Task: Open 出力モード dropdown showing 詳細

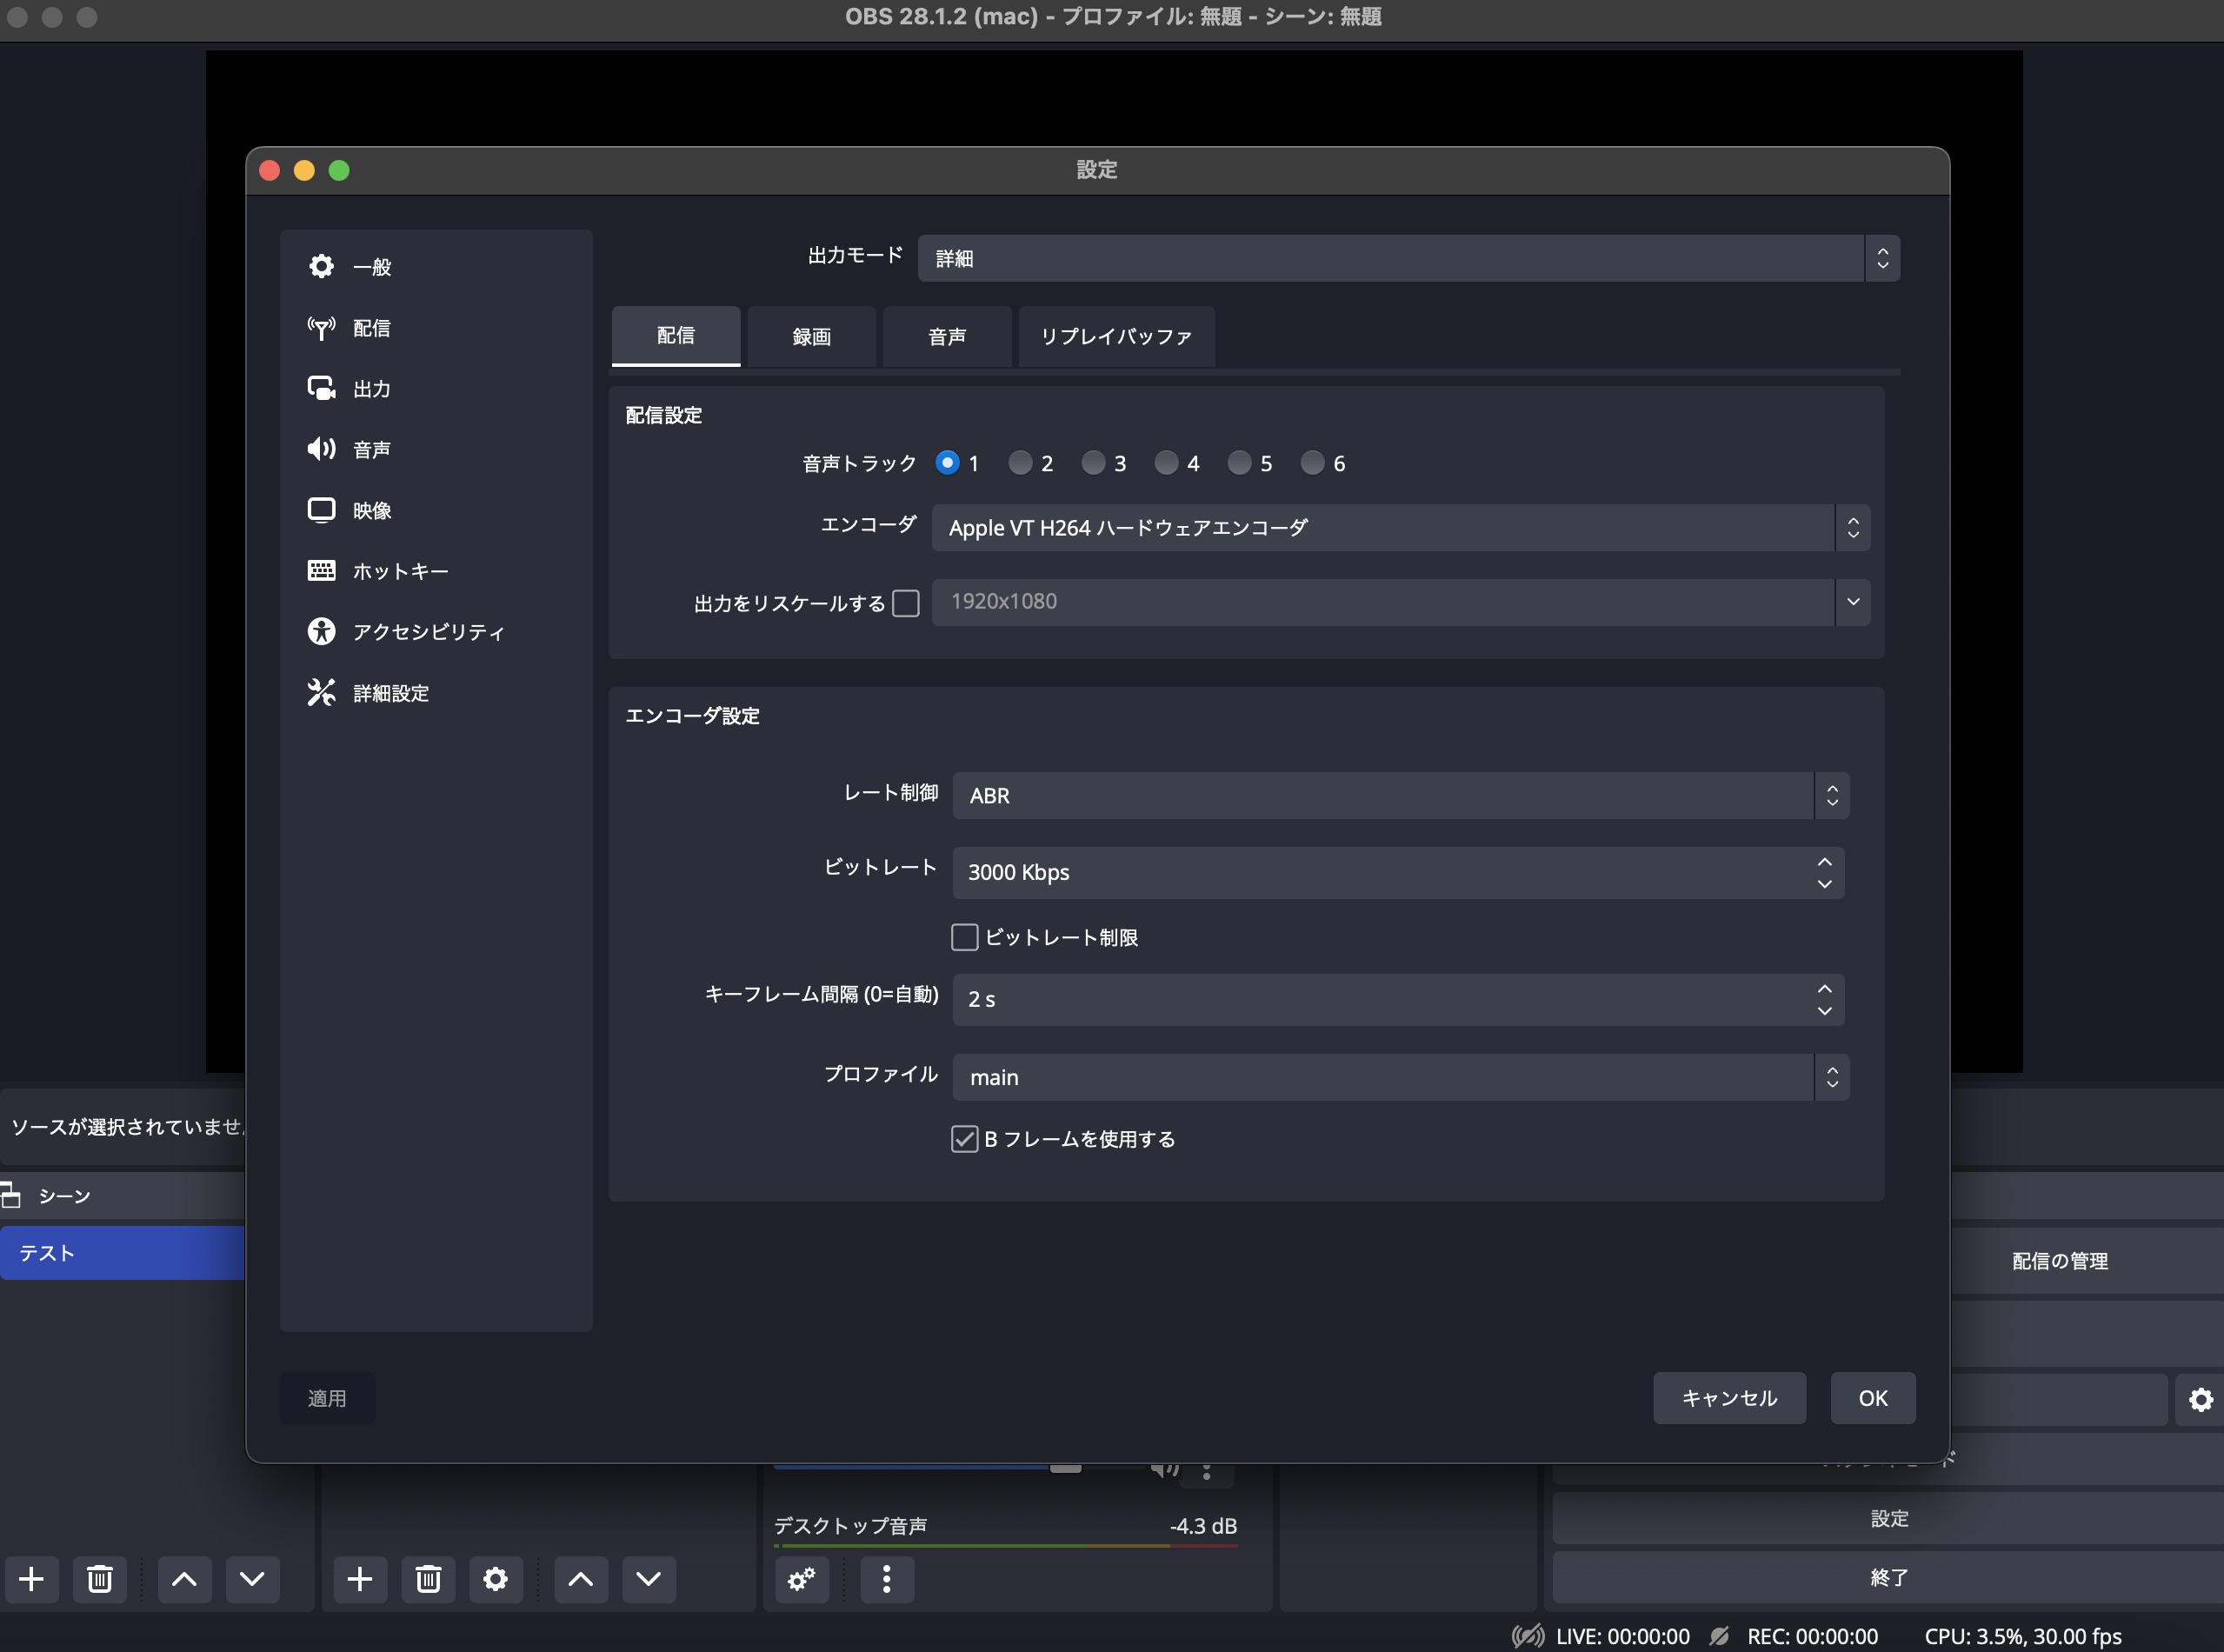Action: 1408,258
